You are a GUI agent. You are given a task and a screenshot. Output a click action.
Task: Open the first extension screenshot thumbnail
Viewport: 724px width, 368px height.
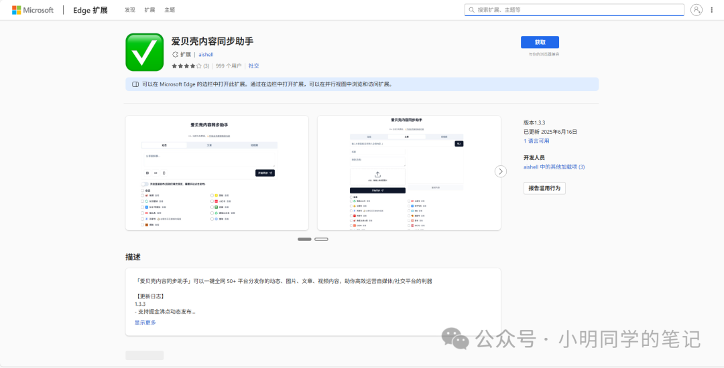217,173
